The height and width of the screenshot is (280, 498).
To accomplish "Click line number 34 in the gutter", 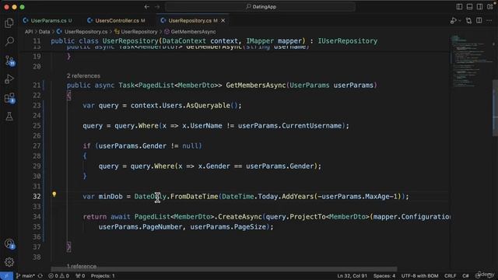I will tap(37, 217).
